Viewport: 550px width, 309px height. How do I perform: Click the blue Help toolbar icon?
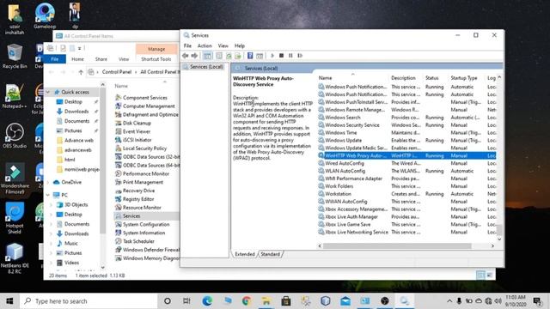pos(250,56)
